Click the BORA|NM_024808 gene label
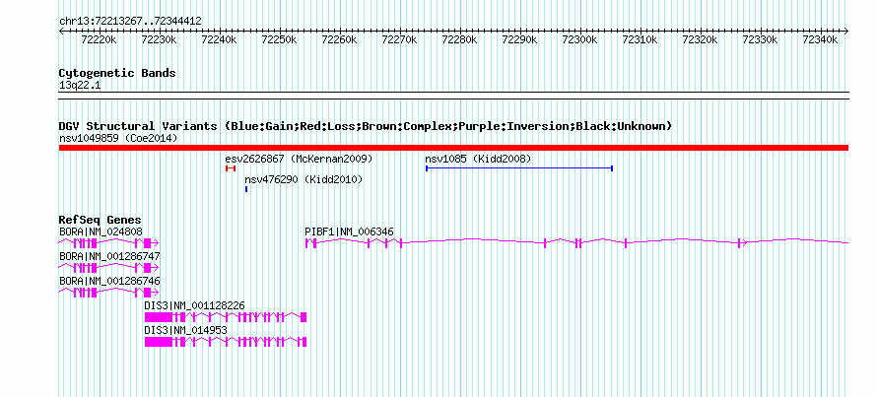This screenshot has width=877, height=397. (x=101, y=232)
